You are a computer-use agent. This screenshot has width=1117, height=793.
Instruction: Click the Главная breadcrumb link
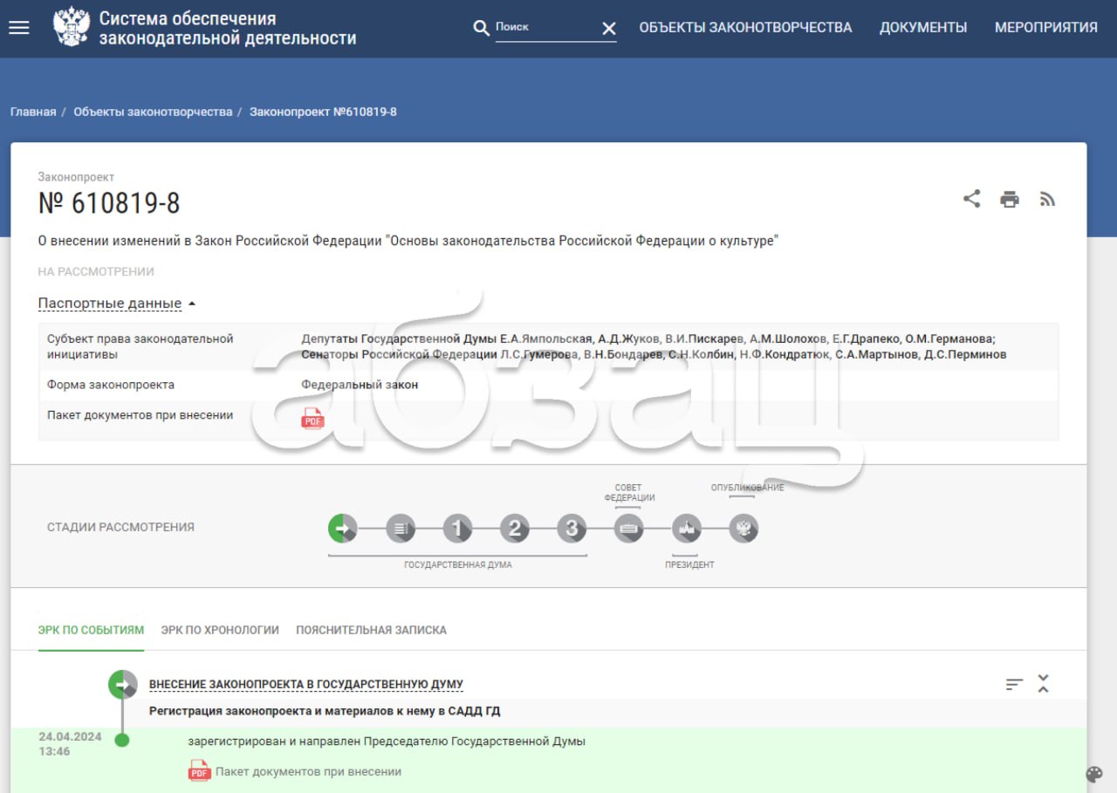click(x=33, y=112)
